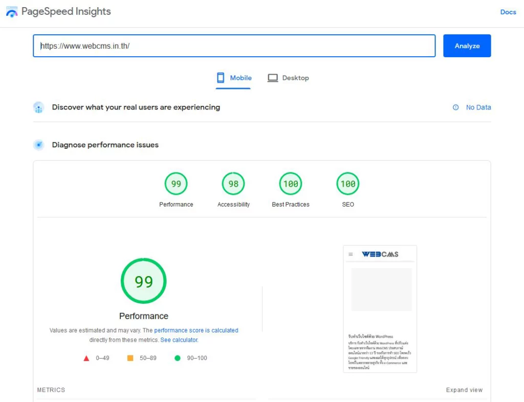
Task: Open the Best Practices 100 score gauge
Action: (291, 184)
